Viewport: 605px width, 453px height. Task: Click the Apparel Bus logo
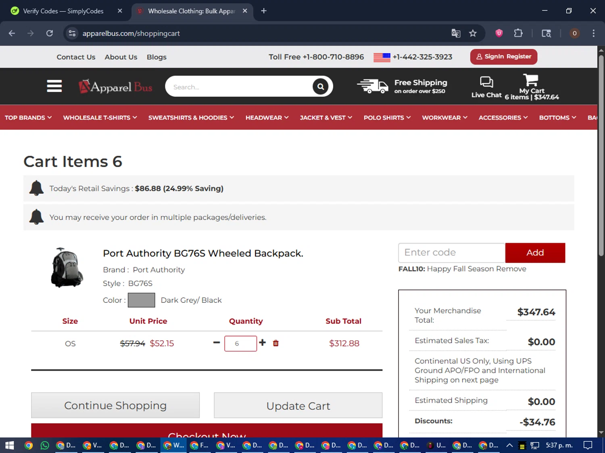point(115,87)
